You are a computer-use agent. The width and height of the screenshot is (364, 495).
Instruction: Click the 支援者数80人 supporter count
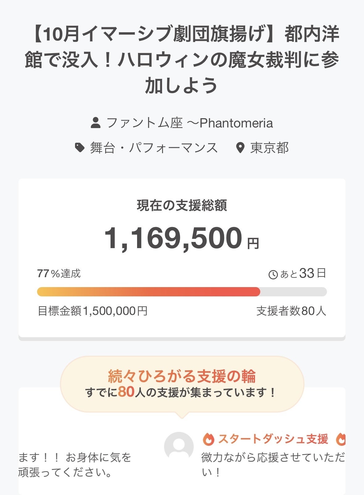291,311
